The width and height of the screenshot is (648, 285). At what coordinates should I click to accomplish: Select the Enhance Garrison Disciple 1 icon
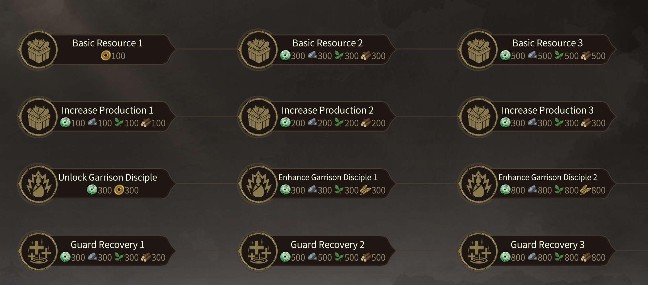pos(259,184)
